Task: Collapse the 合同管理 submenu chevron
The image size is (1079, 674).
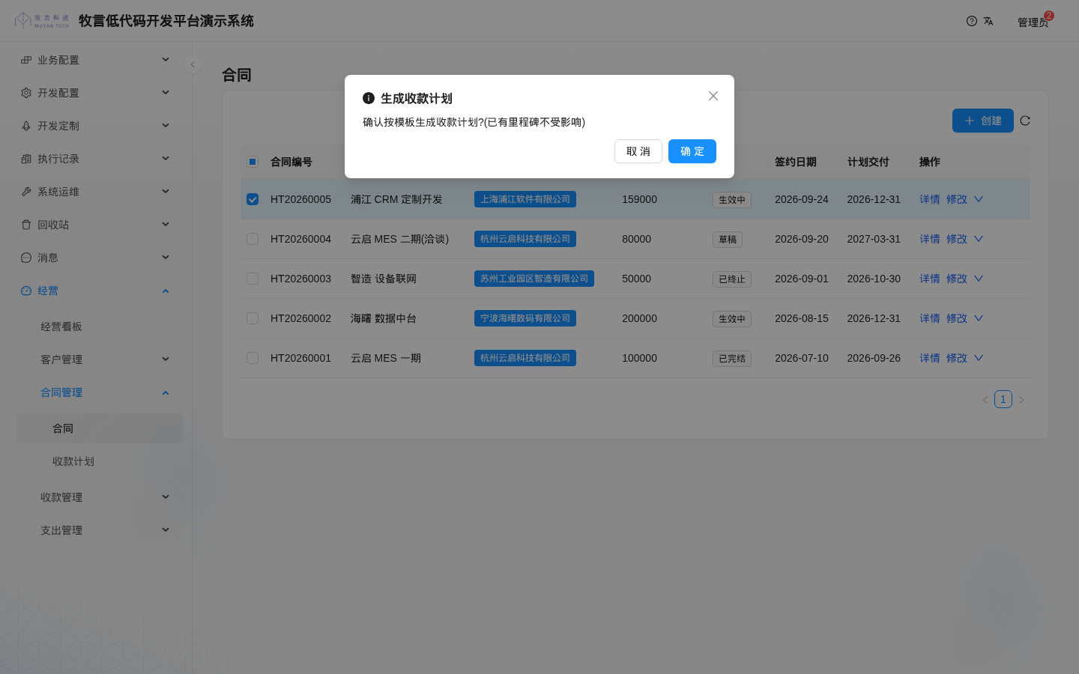Action: point(166,392)
